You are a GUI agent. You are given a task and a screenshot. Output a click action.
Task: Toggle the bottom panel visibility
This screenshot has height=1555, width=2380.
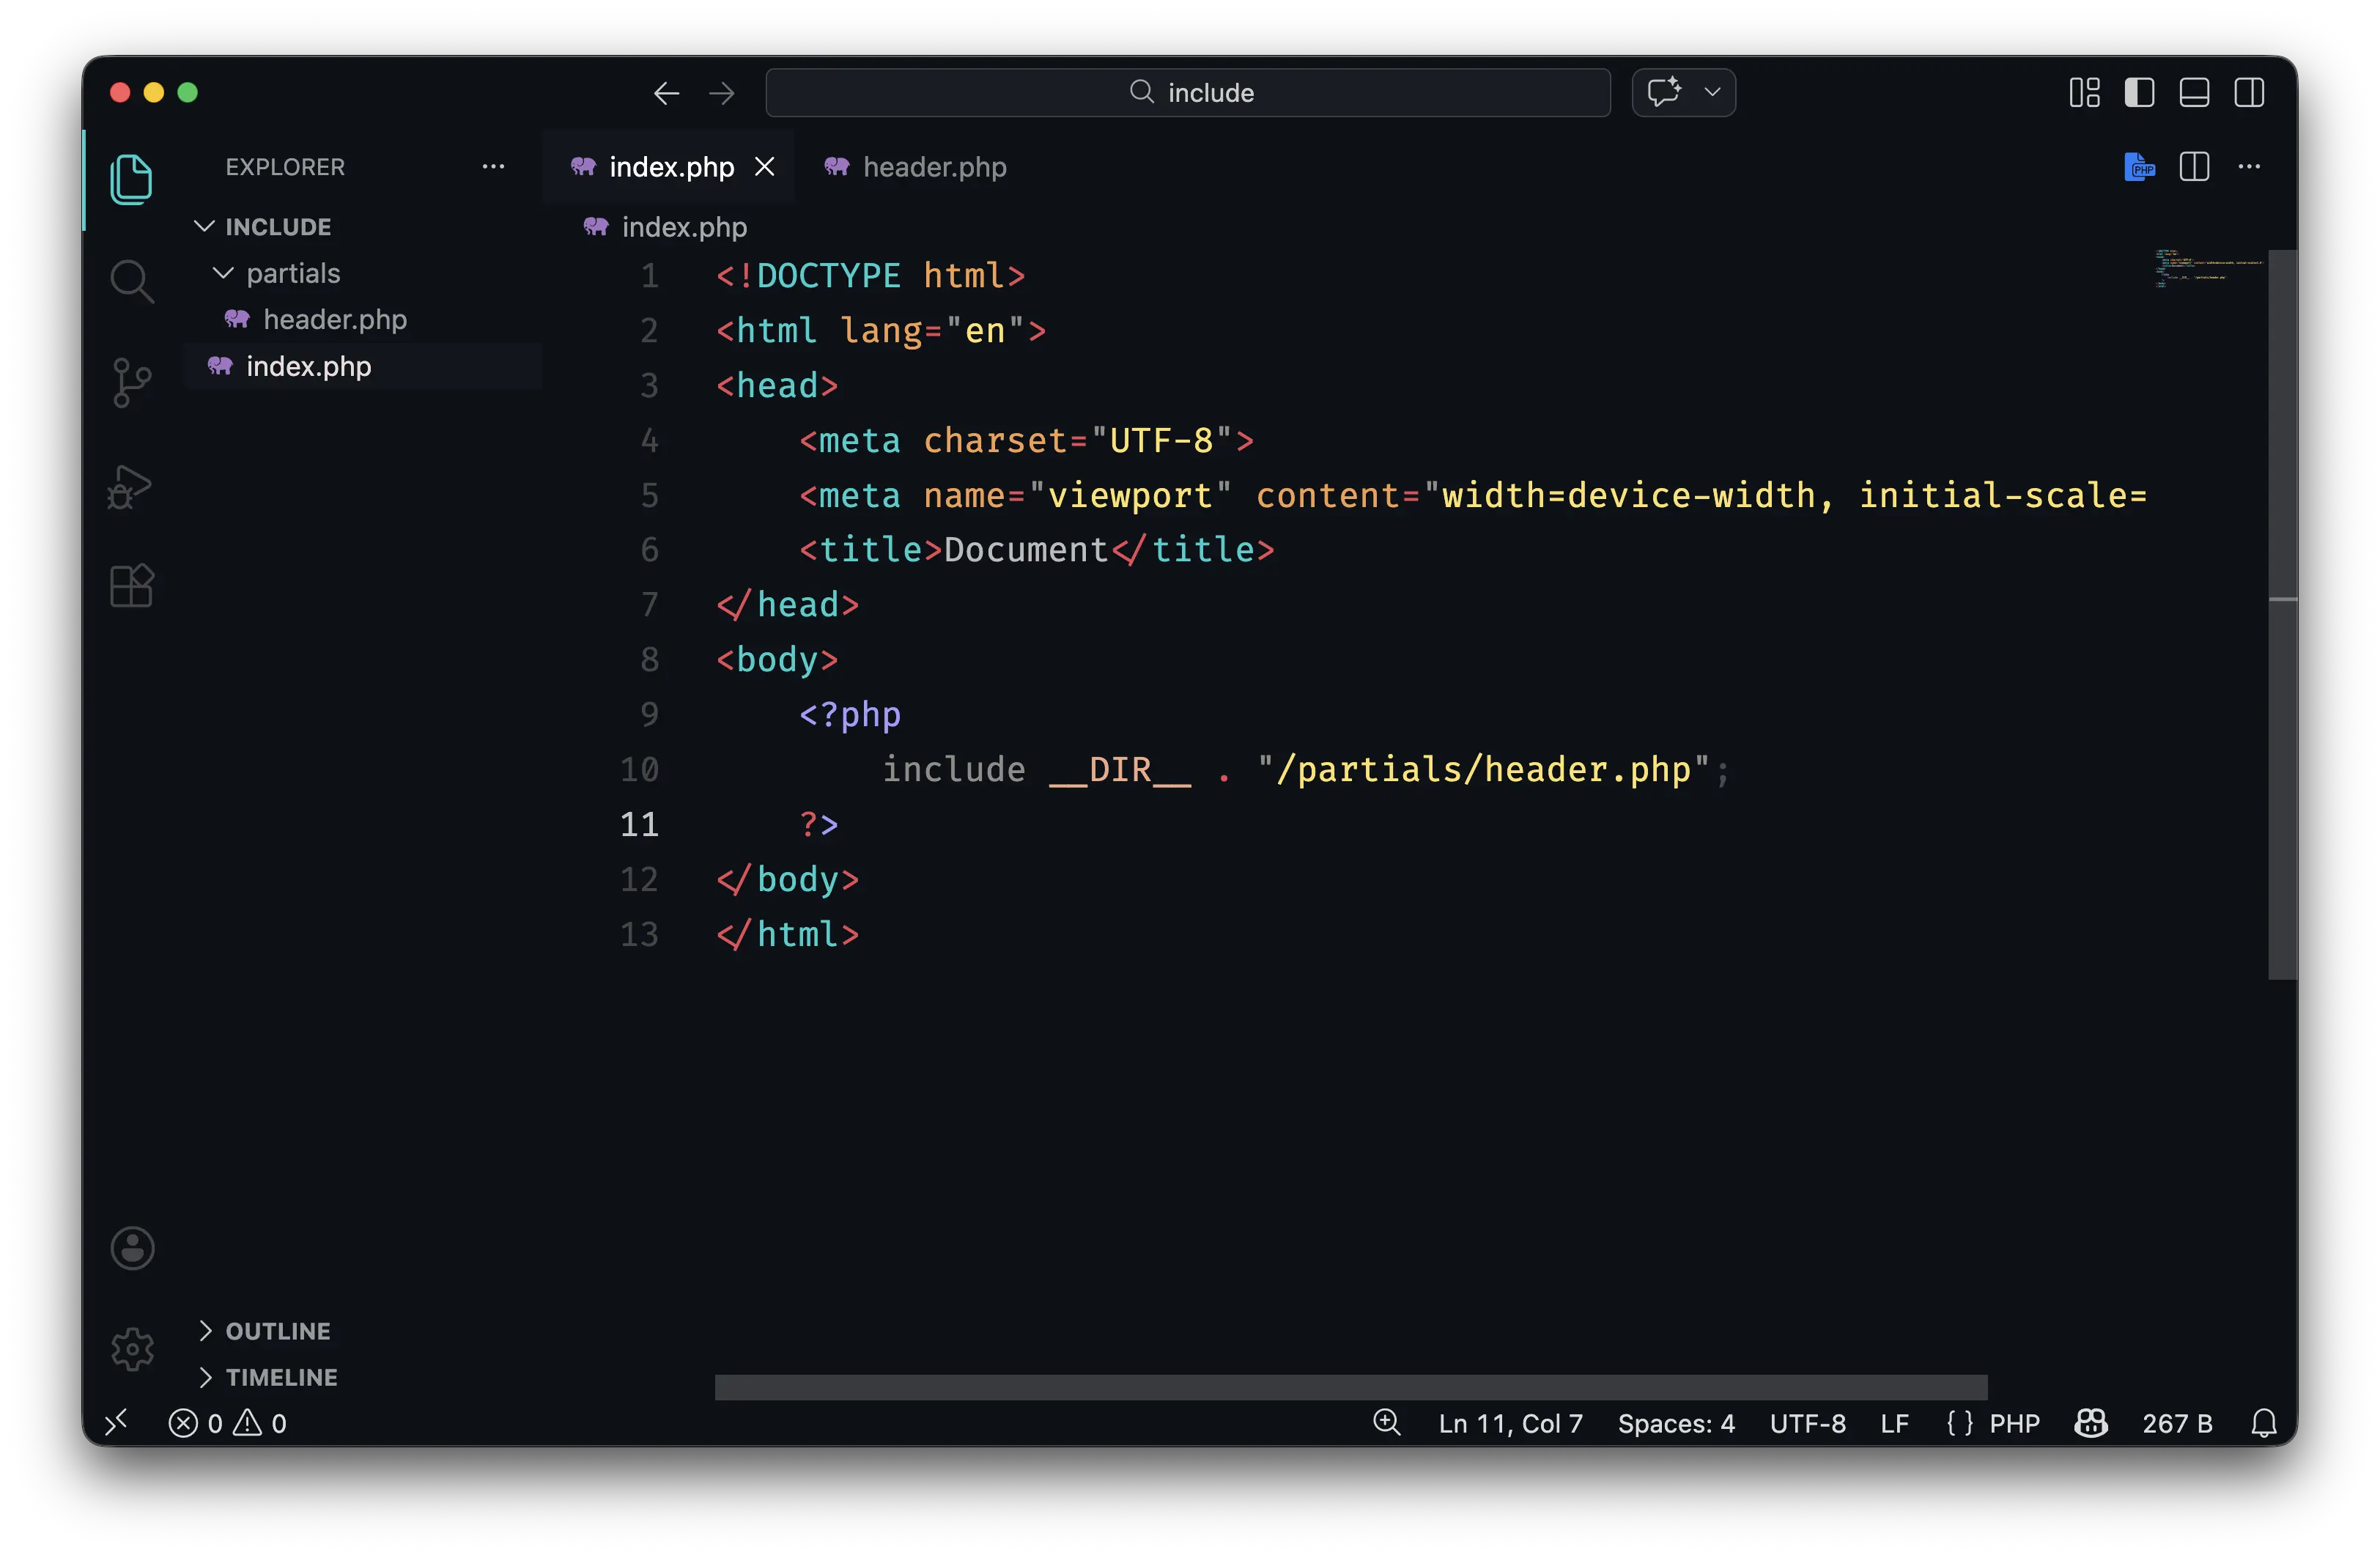point(2194,93)
